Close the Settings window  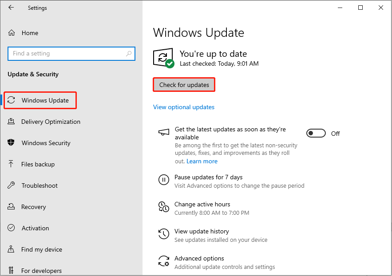coord(381,8)
